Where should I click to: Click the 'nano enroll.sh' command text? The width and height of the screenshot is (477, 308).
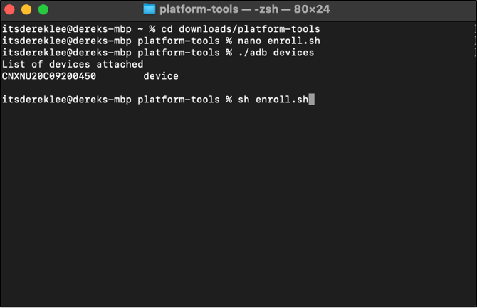279,41
